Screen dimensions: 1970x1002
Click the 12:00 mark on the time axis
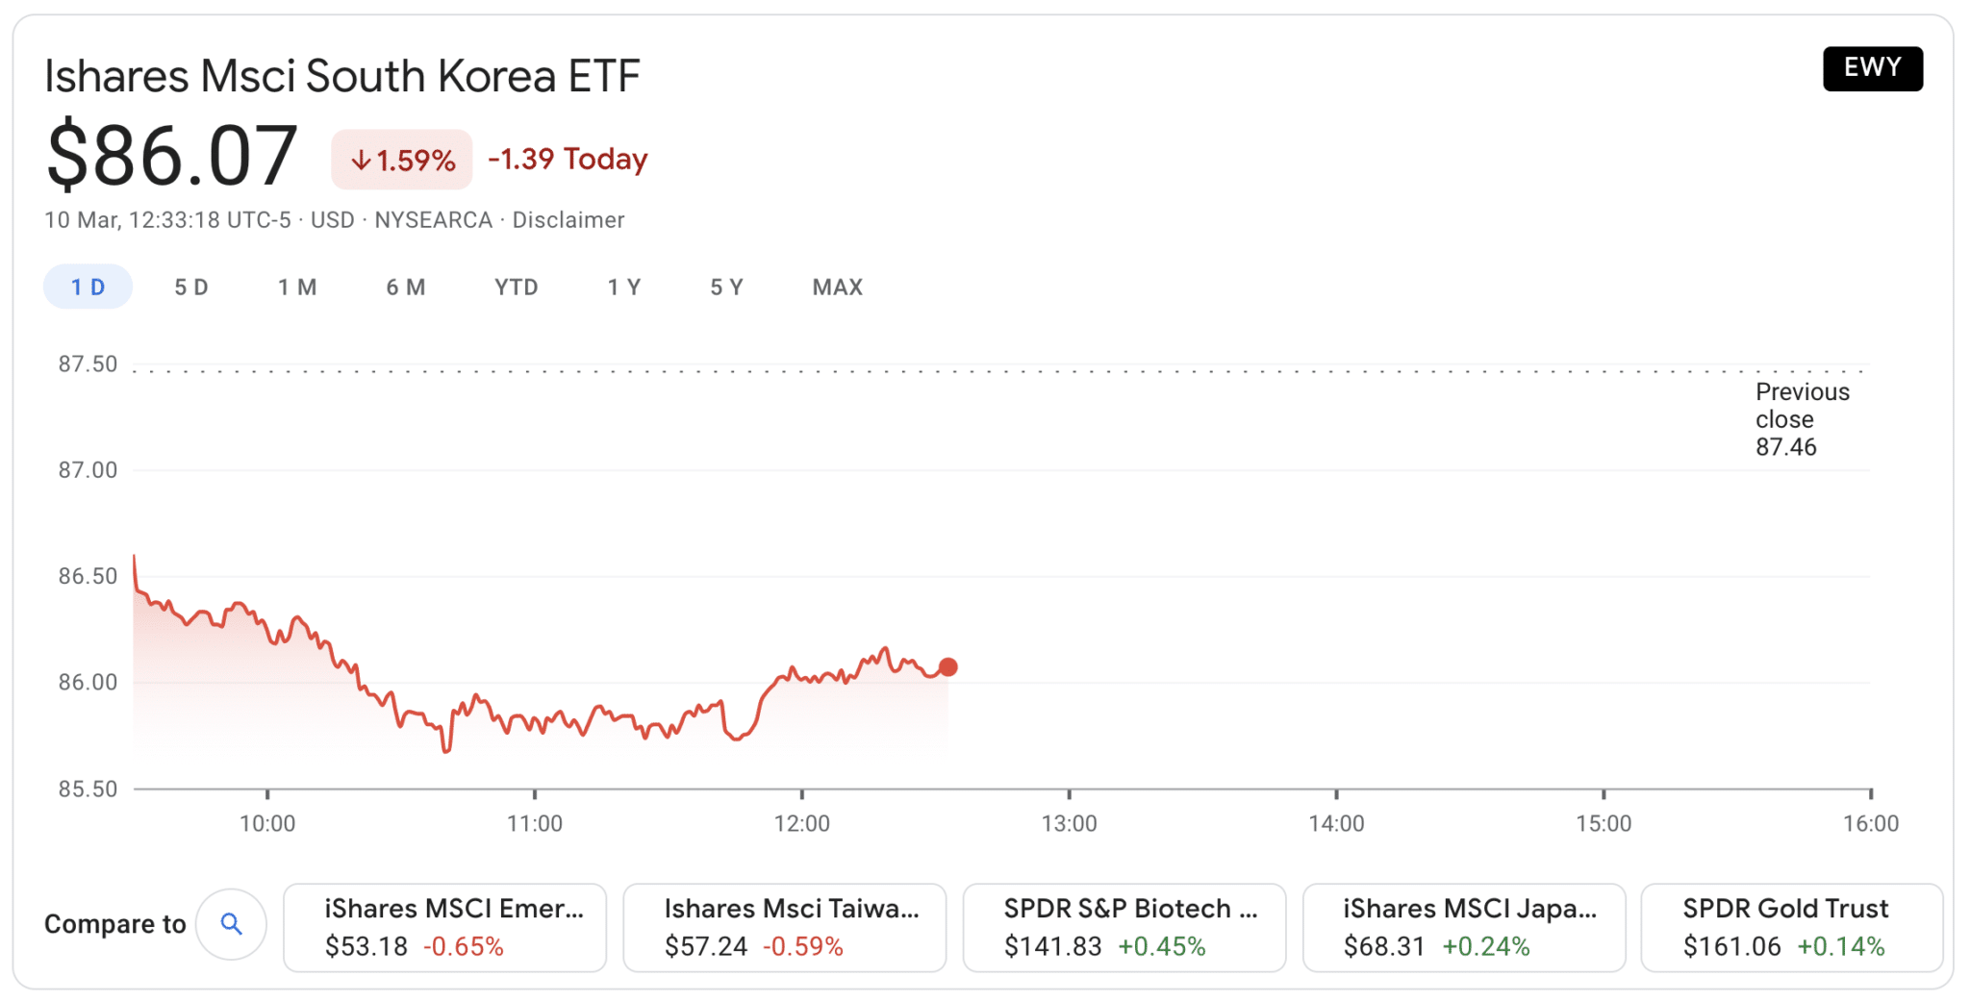pyautogui.click(x=801, y=823)
